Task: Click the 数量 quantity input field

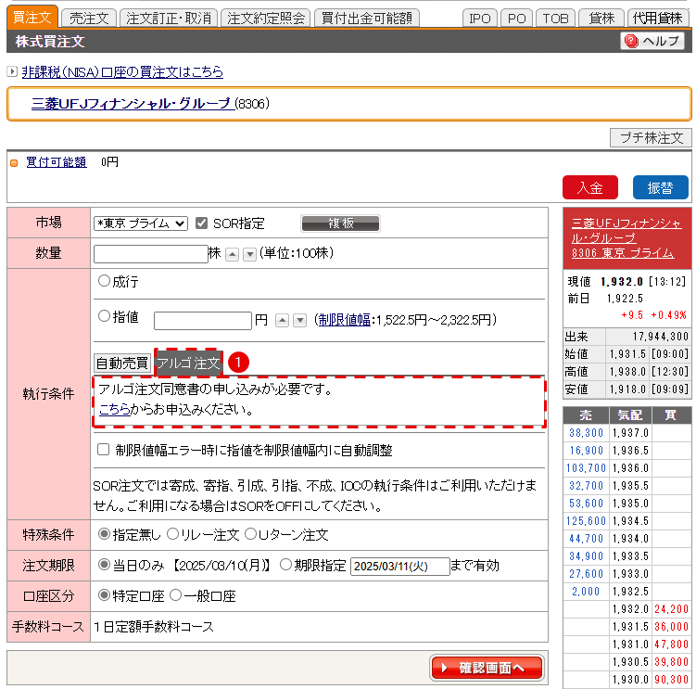Action: [150, 254]
